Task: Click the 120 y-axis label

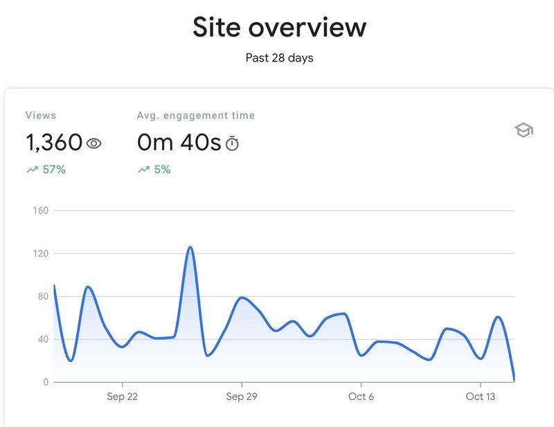Action: click(x=41, y=253)
